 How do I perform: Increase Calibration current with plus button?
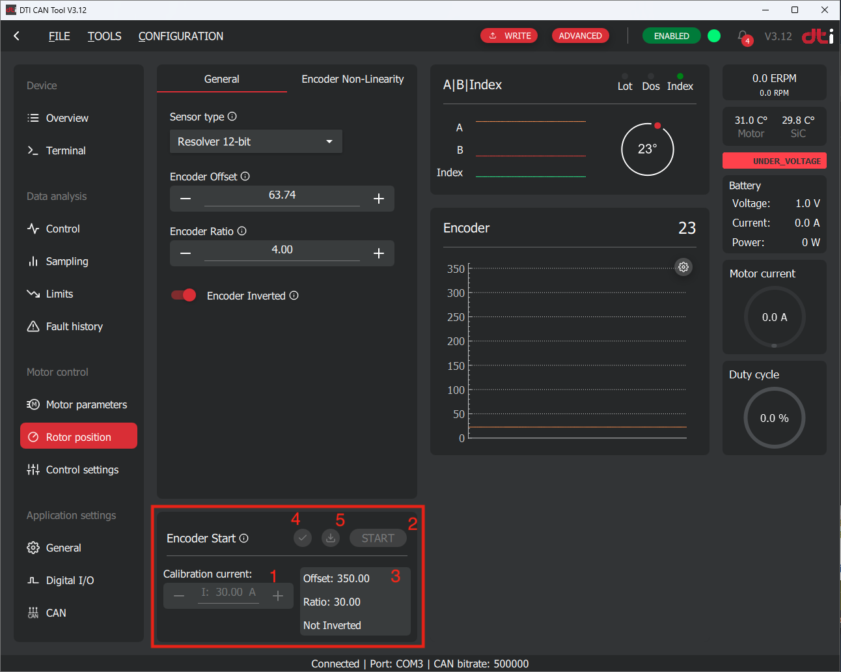pyautogui.click(x=278, y=596)
